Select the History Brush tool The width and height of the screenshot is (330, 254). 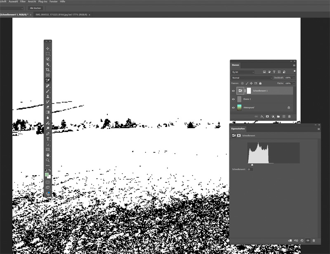pyautogui.click(x=48, y=102)
